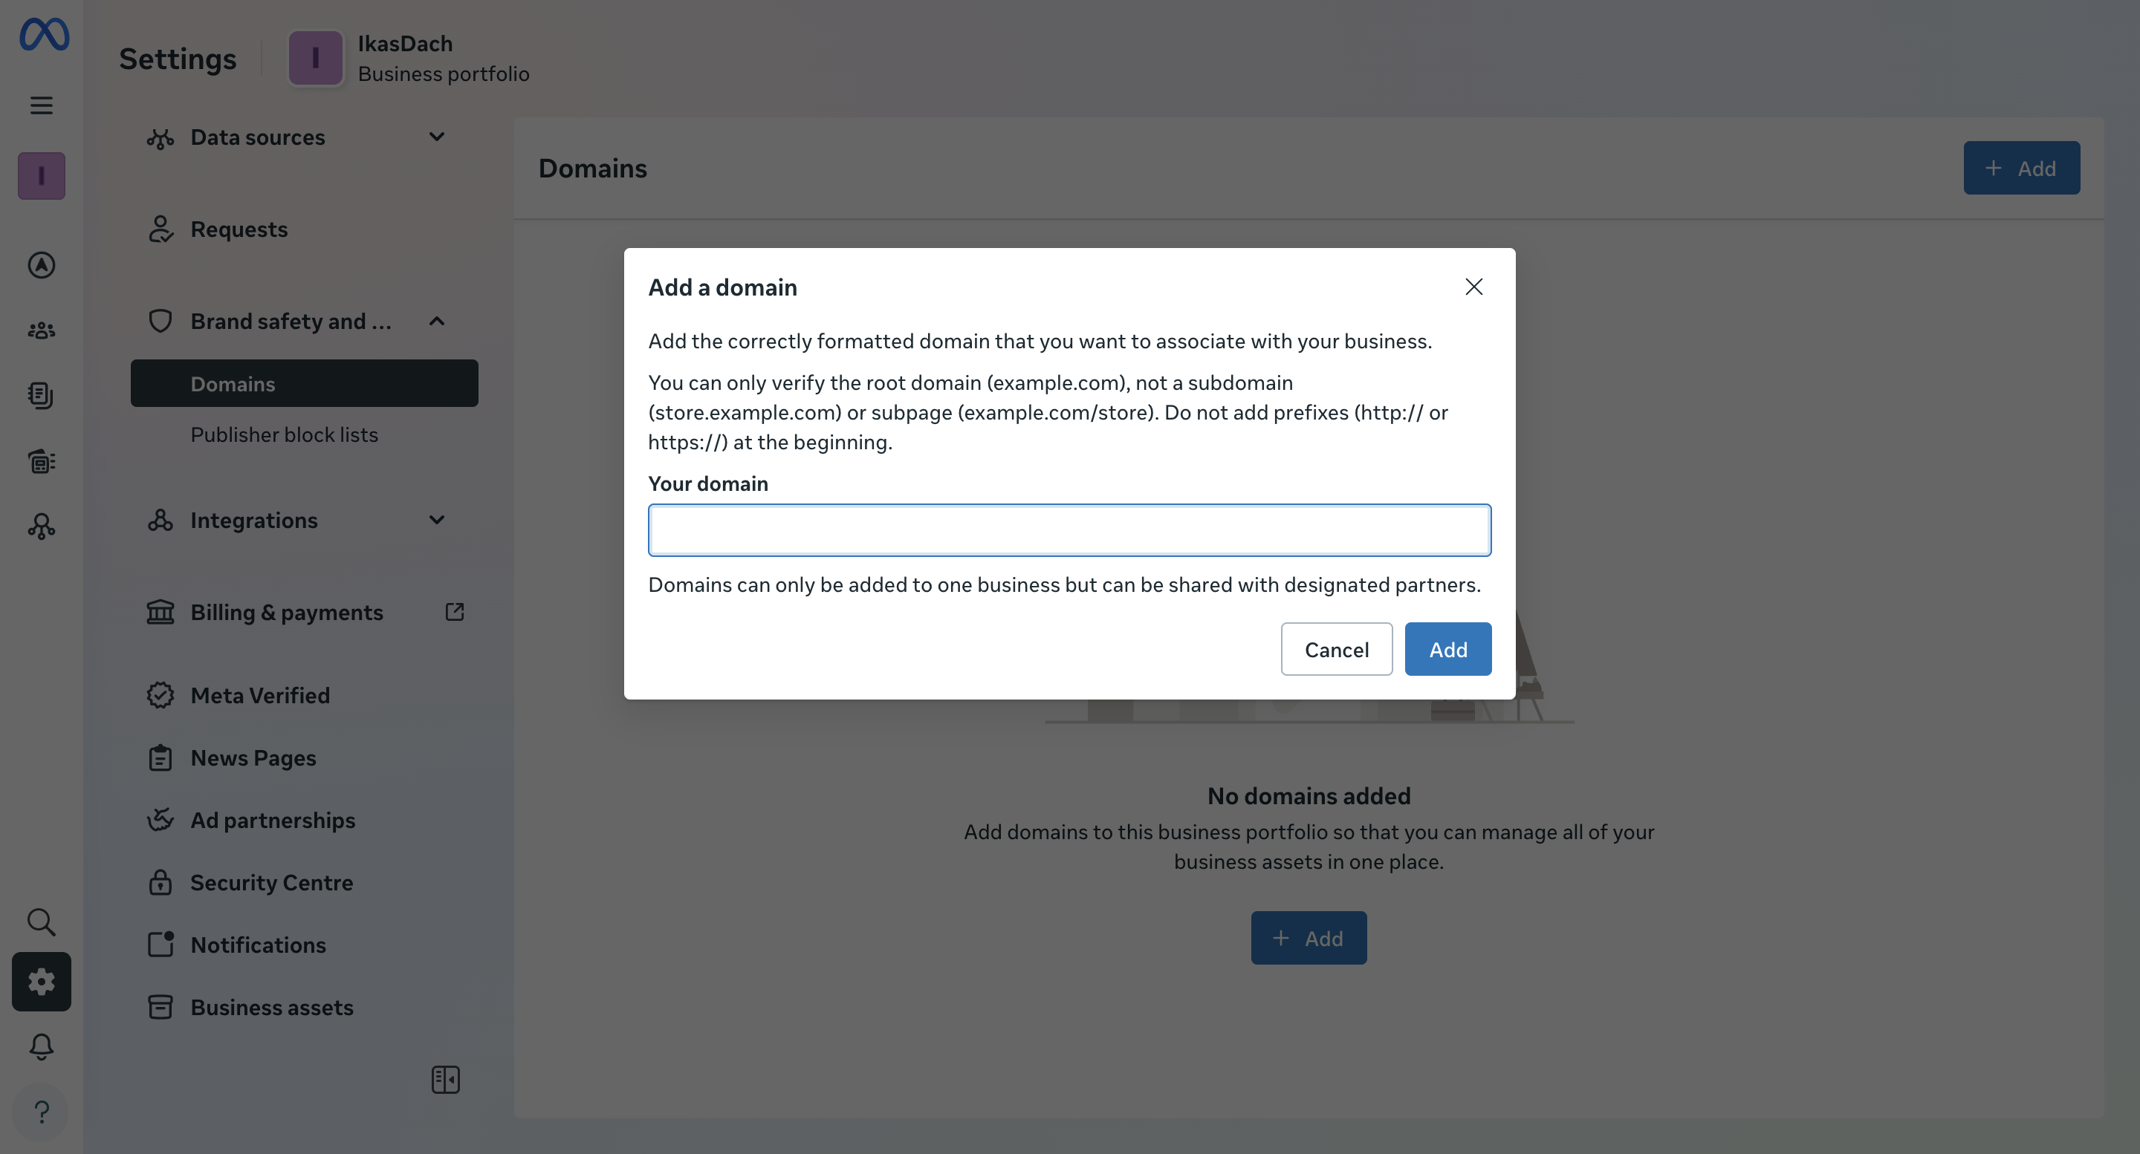This screenshot has width=2140, height=1154.
Task: Click the Brand safety shield icon
Action: click(160, 322)
